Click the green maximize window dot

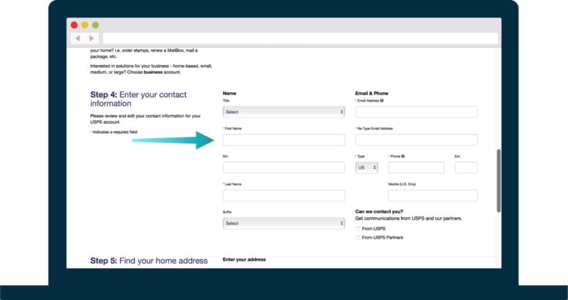95,25
